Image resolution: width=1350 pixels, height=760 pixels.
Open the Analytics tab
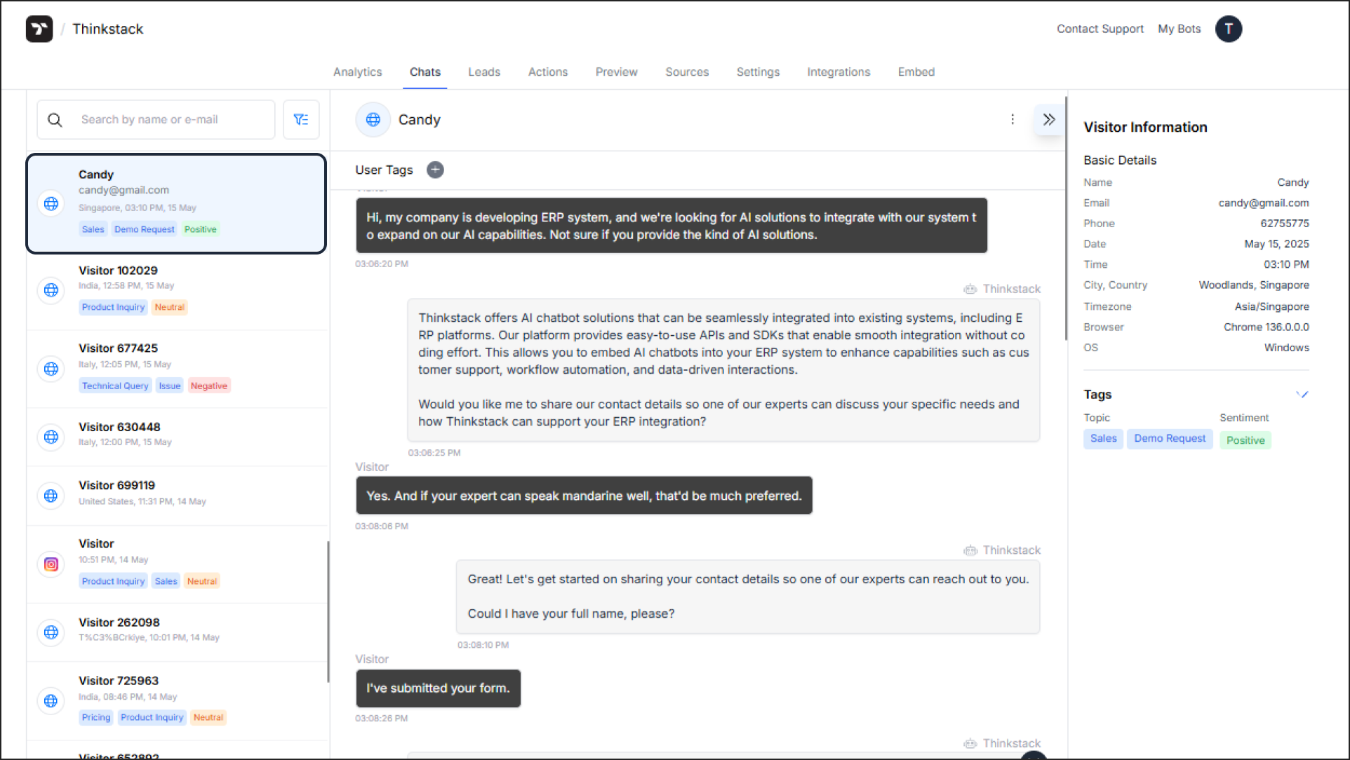(x=358, y=72)
